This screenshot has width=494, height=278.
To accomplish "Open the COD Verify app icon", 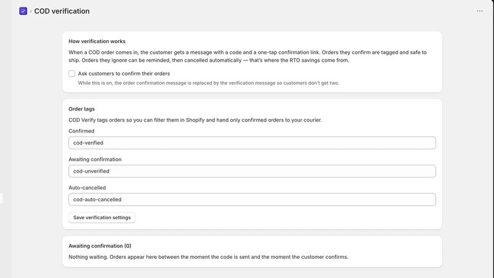I will click(x=23, y=11).
